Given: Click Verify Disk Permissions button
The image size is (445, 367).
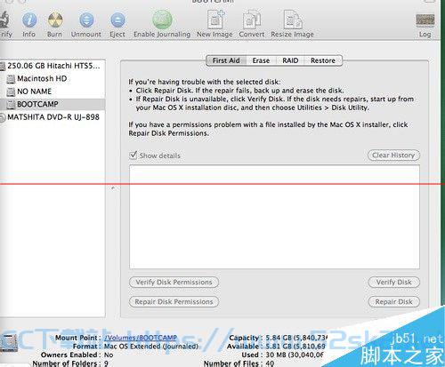Looking at the screenshot, I should pyautogui.click(x=174, y=282).
